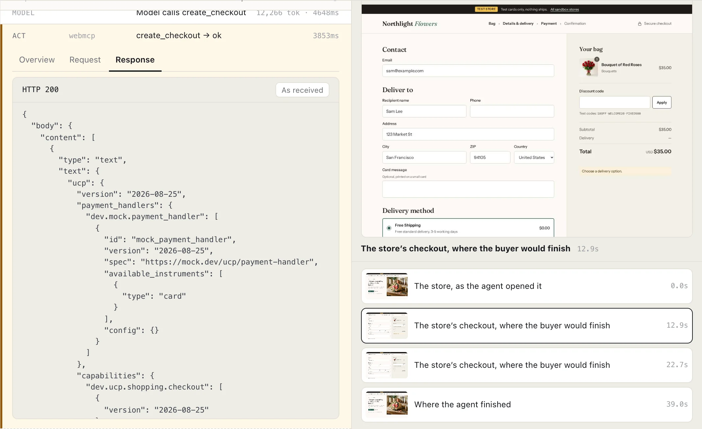Go to Details & delivery breadcrumb

[x=518, y=24]
